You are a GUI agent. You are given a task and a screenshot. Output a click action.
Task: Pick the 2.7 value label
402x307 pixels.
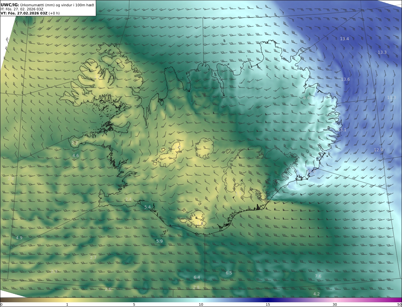pyautogui.click(x=93, y=257)
